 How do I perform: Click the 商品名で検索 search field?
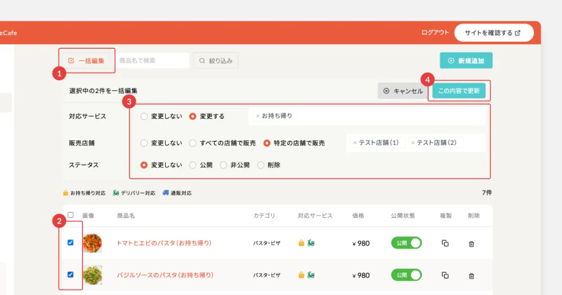point(153,61)
